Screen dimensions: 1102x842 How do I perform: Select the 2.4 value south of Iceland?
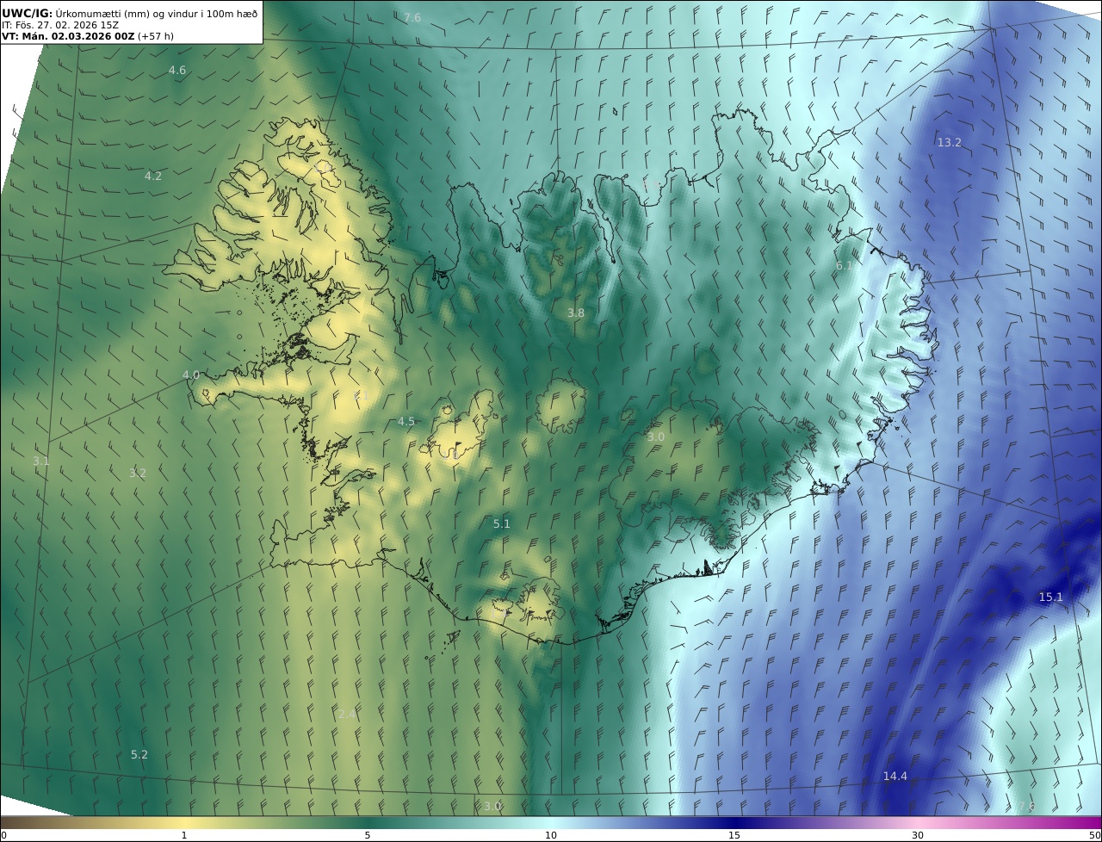point(347,714)
